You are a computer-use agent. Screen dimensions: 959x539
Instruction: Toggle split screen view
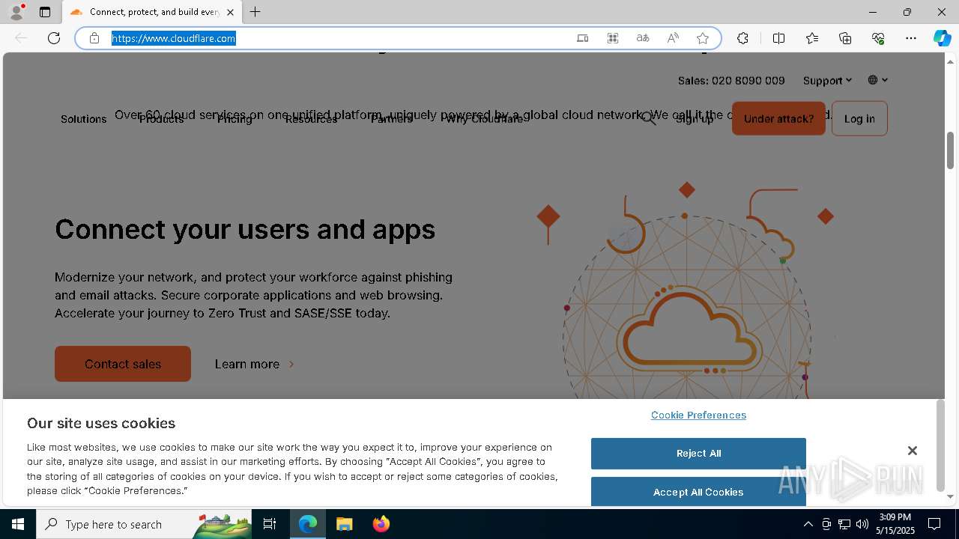coord(778,38)
